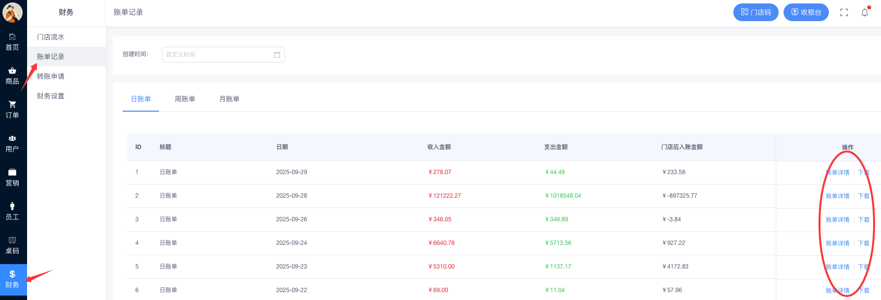Select 门店流水 in finance menu
The width and height of the screenshot is (881, 300).
pos(51,37)
